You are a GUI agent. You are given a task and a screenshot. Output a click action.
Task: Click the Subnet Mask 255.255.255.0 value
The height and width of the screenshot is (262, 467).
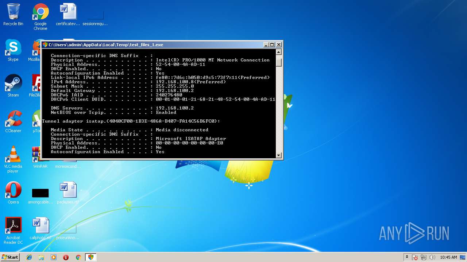pos(175,86)
